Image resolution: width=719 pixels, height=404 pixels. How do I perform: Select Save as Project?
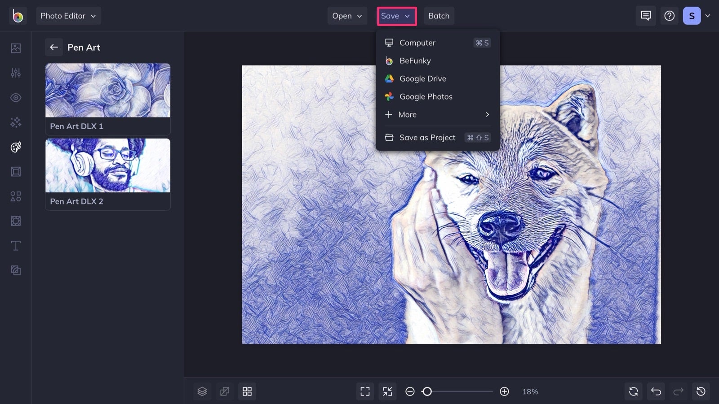tap(427, 137)
